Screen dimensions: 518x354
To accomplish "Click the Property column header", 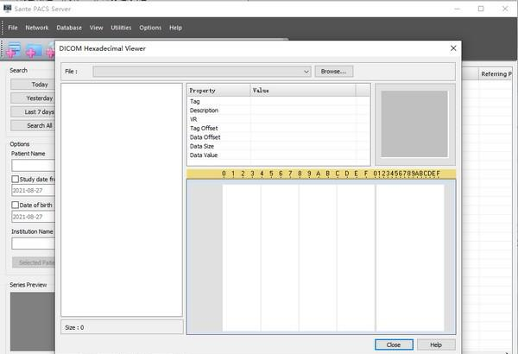I will (x=218, y=91).
